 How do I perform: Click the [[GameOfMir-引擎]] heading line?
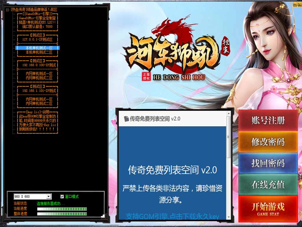click(37, 14)
